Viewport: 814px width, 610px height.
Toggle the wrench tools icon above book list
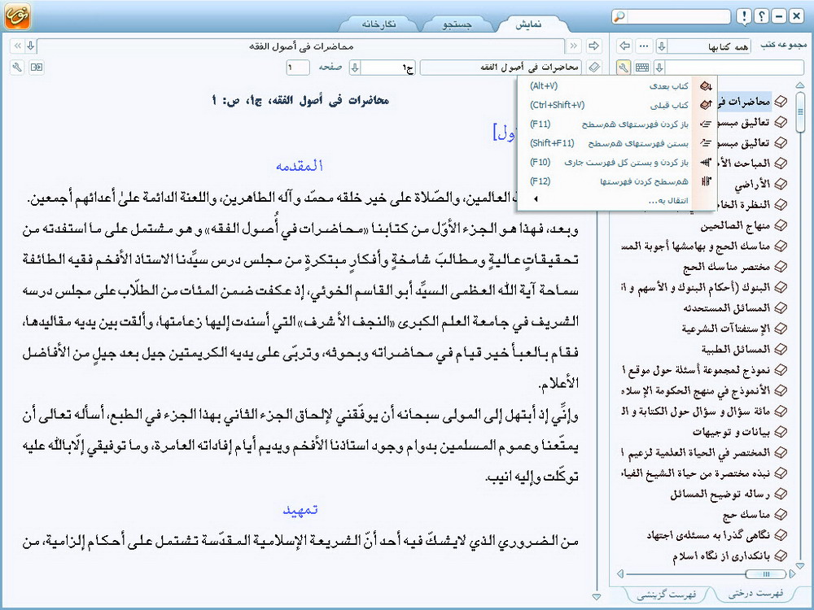tap(624, 67)
